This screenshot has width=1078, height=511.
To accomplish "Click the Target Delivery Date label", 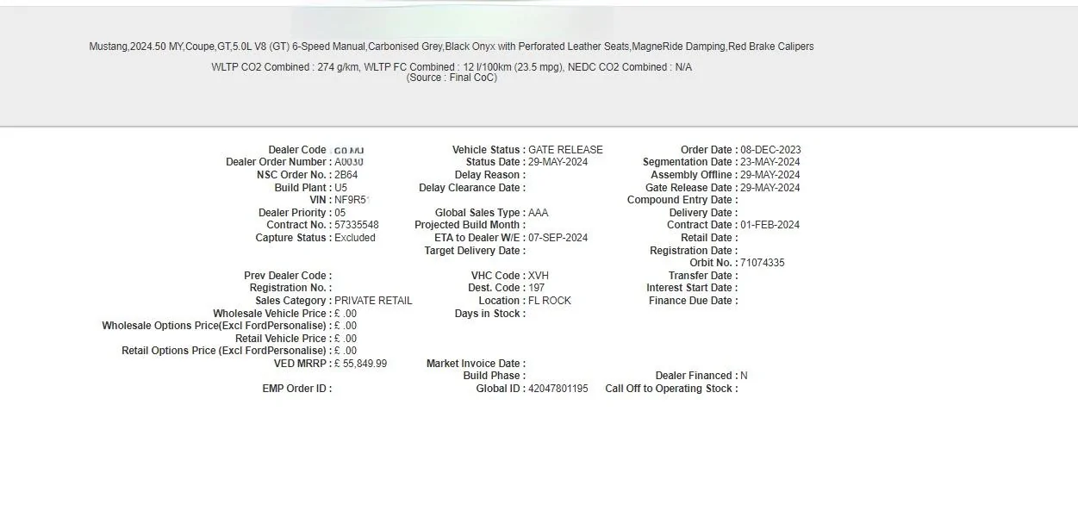I will point(475,251).
